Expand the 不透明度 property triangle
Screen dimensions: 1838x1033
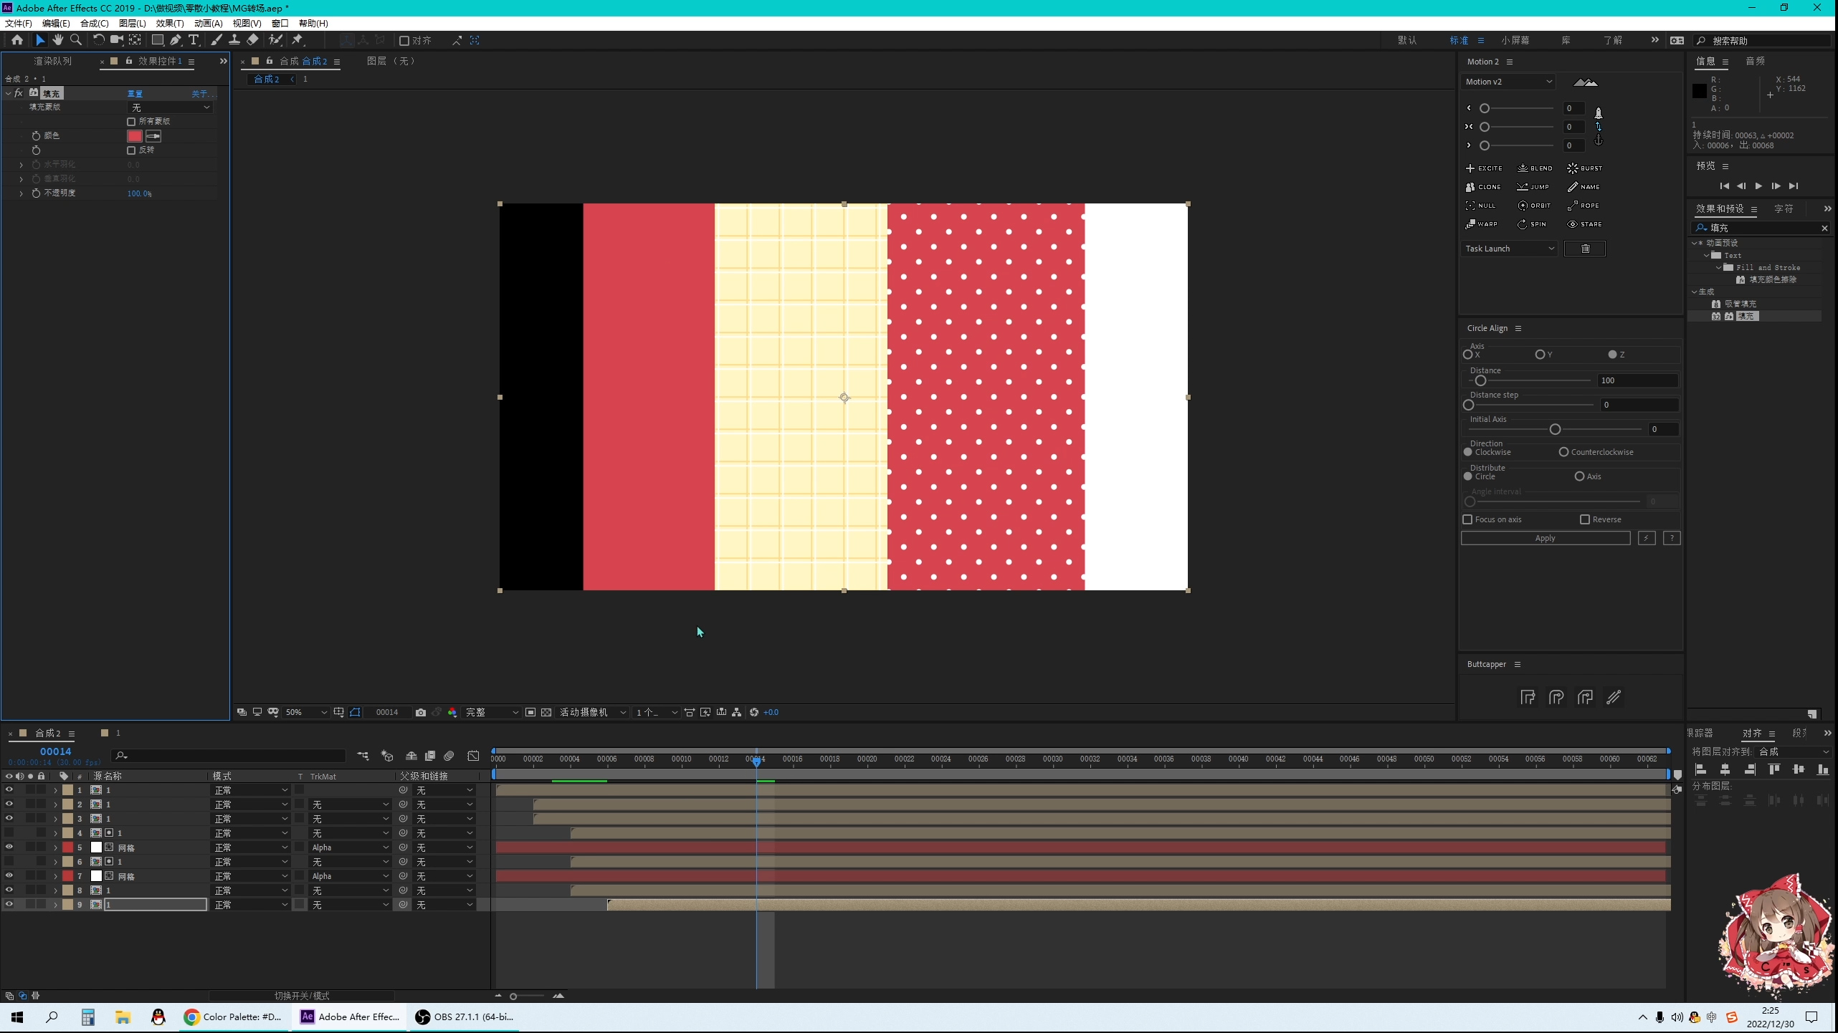point(22,193)
